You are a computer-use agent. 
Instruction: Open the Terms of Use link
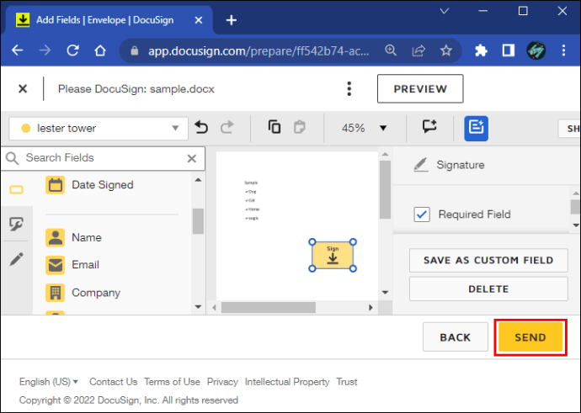[x=172, y=382]
